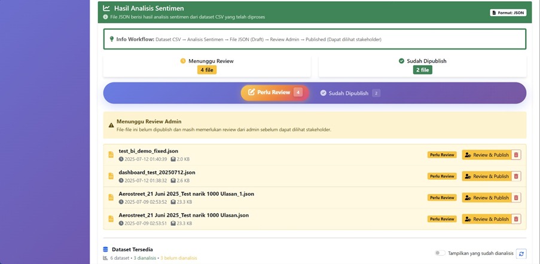Click Perlu Review badge on dashboard_test_20250712.json

pos(442,176)
